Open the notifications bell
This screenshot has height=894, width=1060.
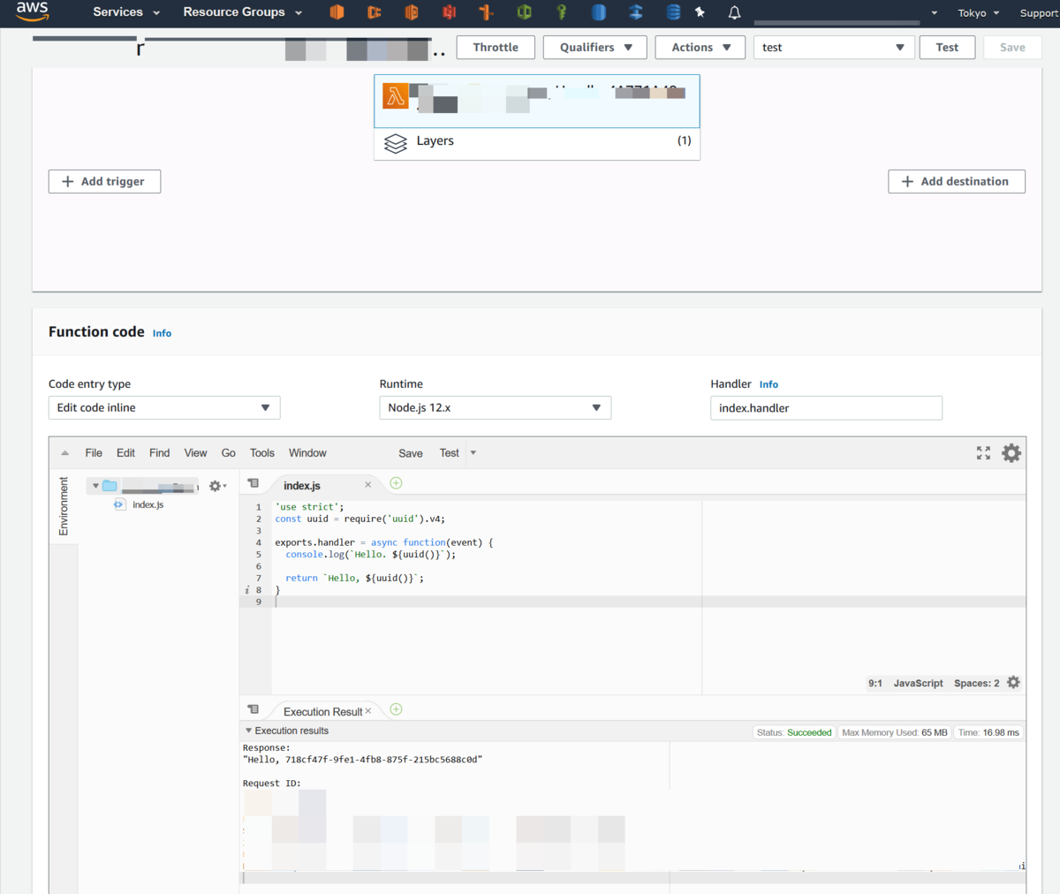click(x=734, y=12)
